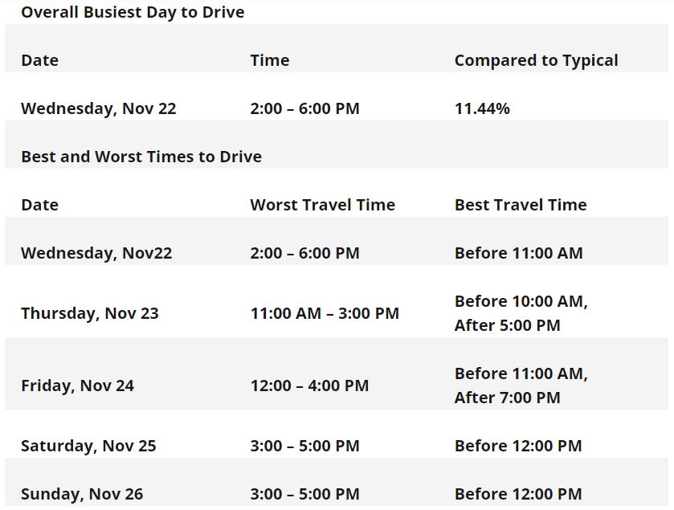The image size is (674, 510).
Task: Click 'Before 10:00 AM, After 5:00 PM' cell
Action: (x=521, y=313)
